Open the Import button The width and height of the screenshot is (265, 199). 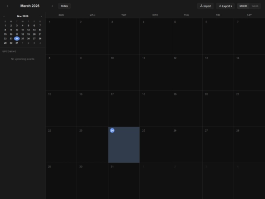pos(205,6)
